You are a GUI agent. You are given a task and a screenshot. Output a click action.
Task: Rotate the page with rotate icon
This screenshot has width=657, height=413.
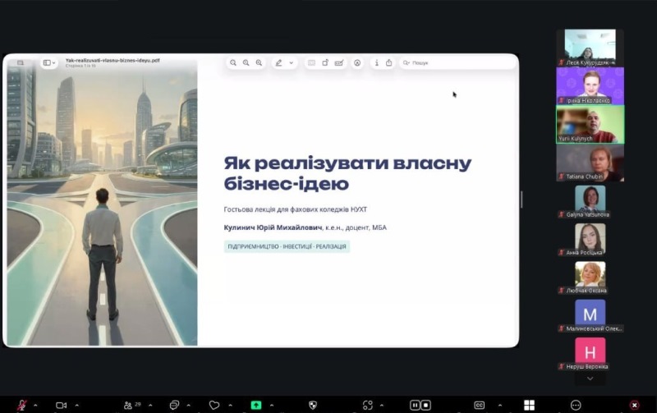pos(325,63)
